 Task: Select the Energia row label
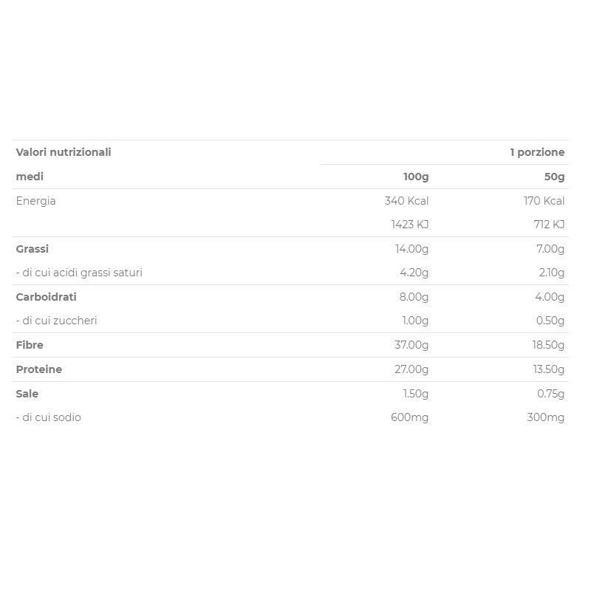click(35, 201)
